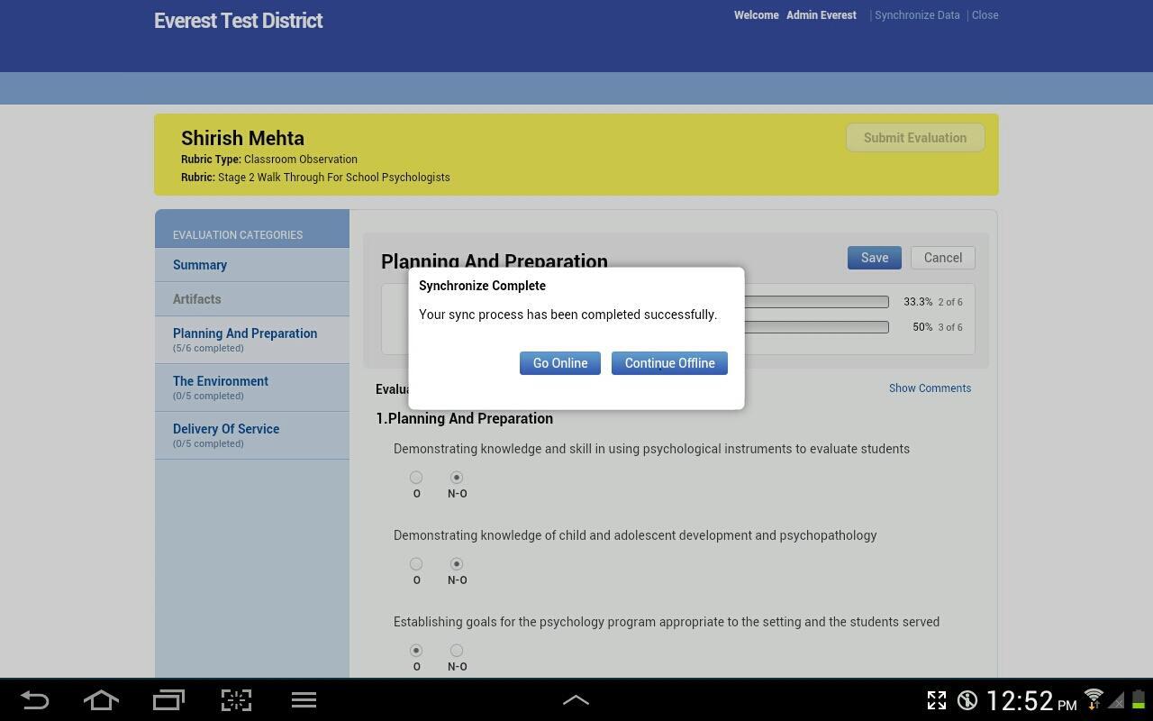Select N-O for child development item

coord(457,564)
